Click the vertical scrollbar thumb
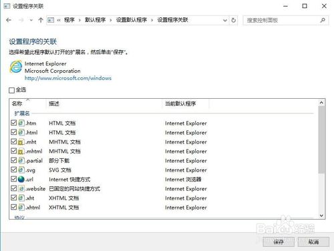 321,140
